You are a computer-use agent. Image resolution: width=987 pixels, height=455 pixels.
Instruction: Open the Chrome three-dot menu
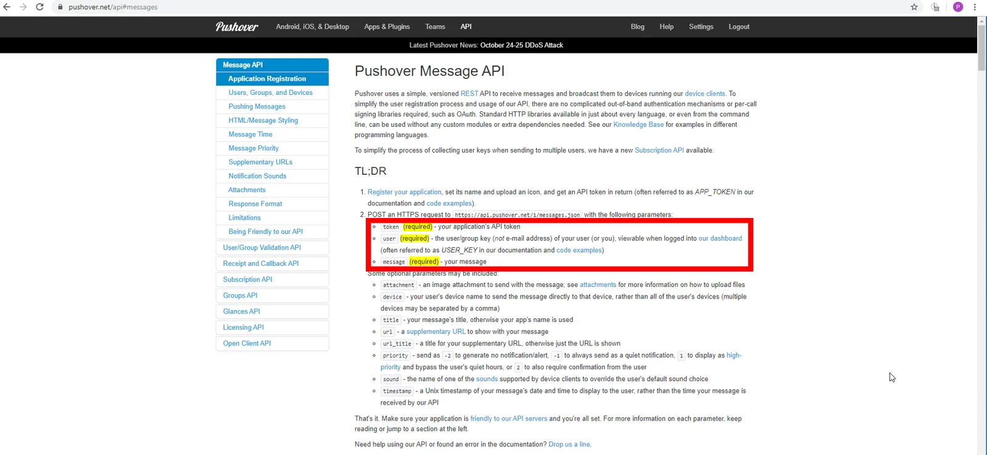tap(975, 7)
